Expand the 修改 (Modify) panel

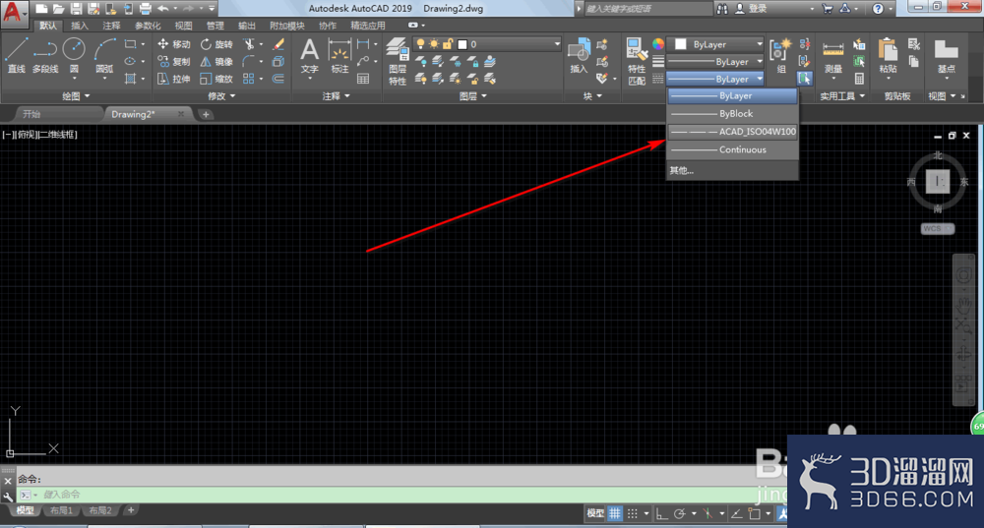(x=221, y=96)
